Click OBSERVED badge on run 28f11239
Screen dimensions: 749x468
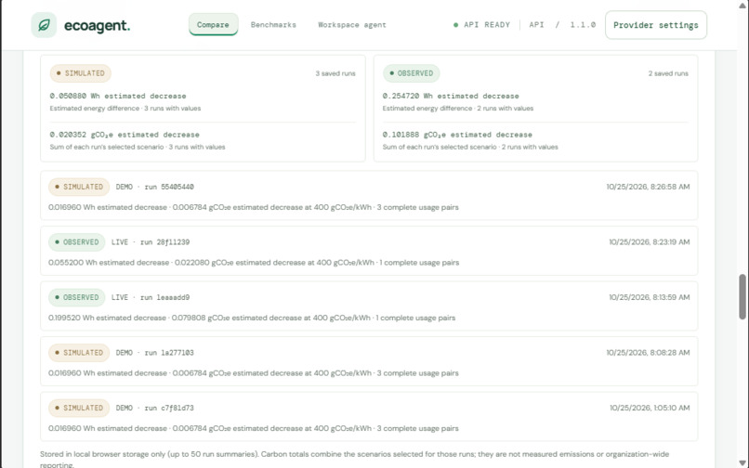(x=76, y=242)
